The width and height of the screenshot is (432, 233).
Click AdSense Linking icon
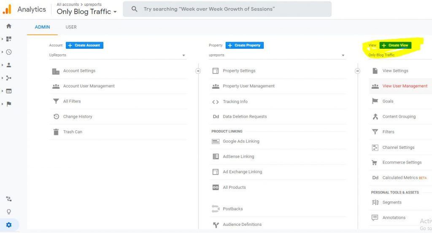[216, 156]
